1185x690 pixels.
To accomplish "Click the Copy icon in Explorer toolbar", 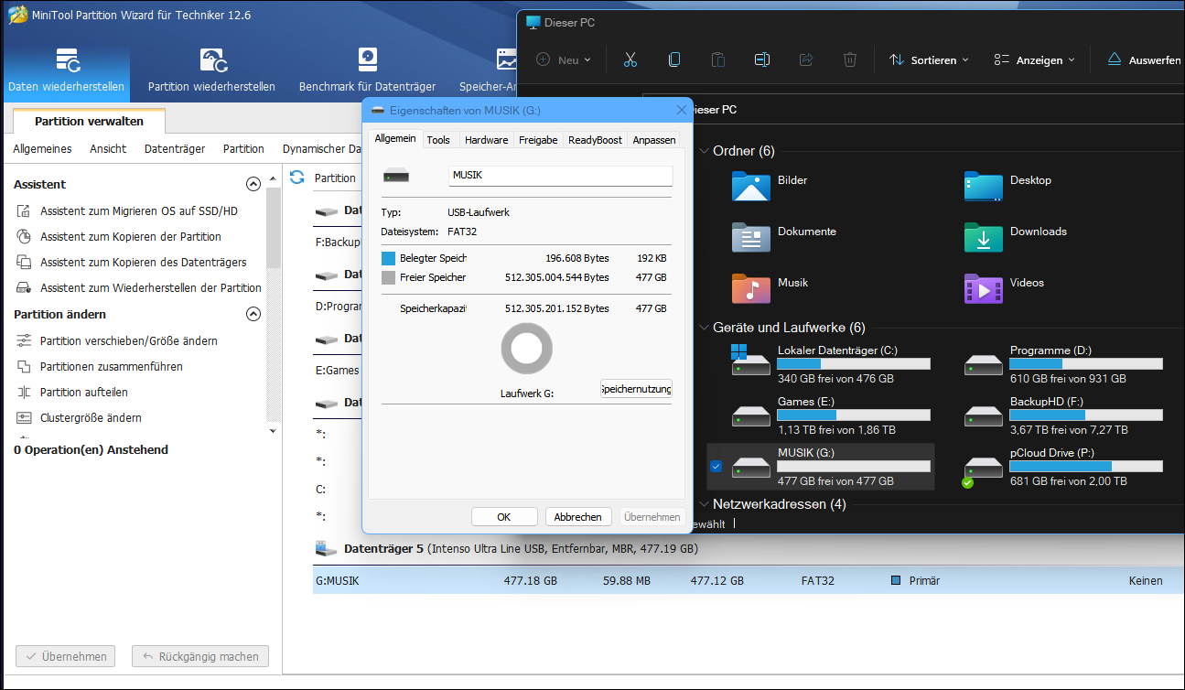I will pyautogui.click(x=673, y=59).
